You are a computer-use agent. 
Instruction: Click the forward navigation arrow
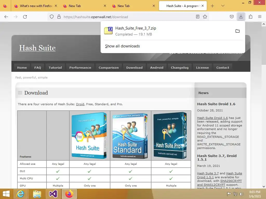coord(16,17)
